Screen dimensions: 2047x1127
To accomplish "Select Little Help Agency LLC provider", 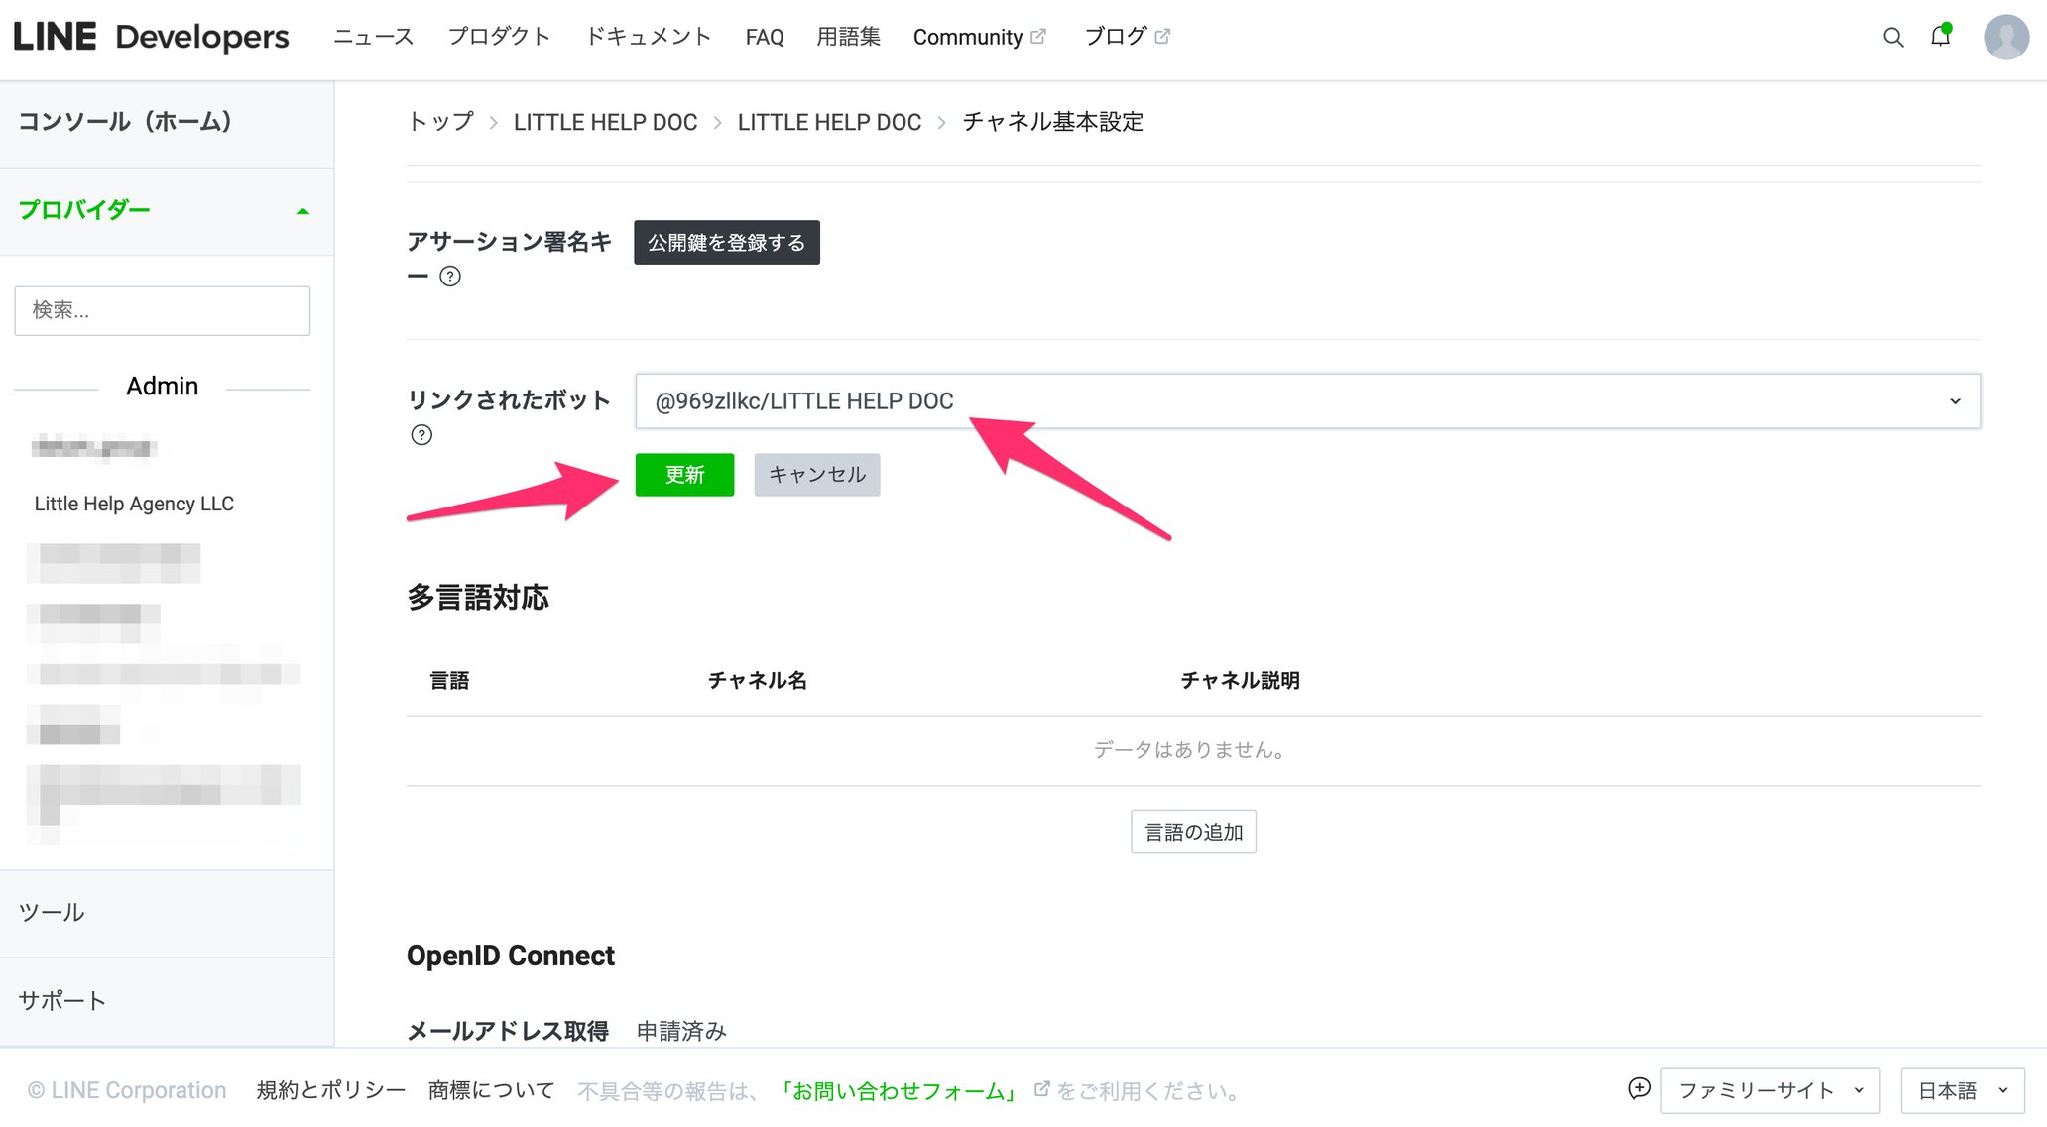I will click(x=134, y=504).
